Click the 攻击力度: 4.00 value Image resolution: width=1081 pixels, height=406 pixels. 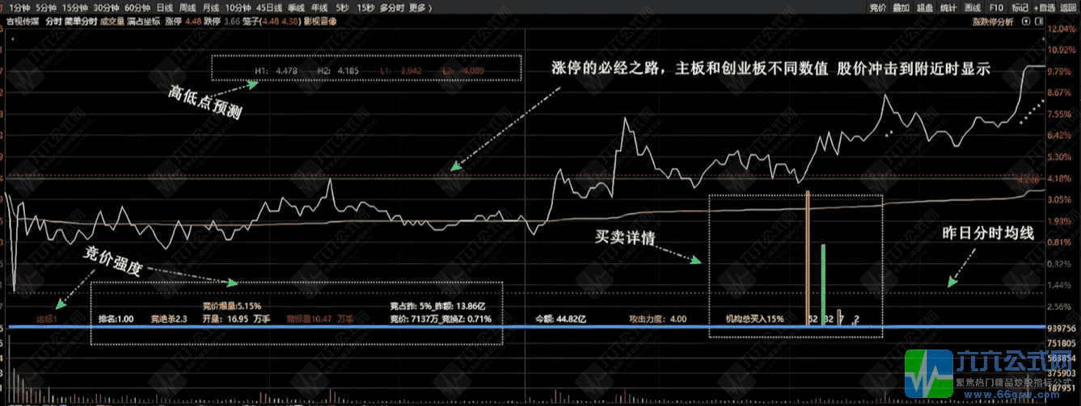657,319
